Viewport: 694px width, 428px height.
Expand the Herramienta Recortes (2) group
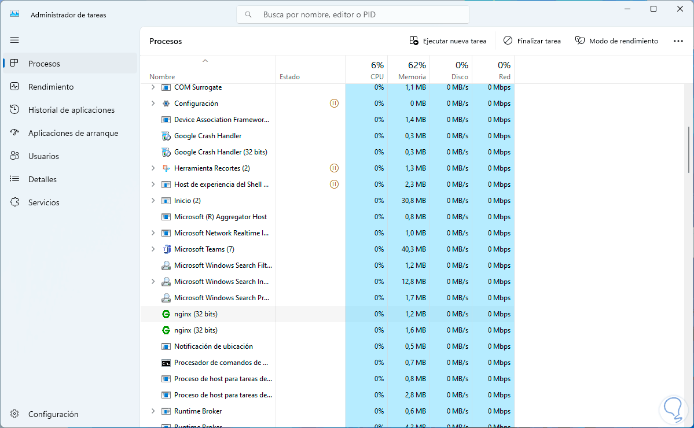click(x=153, y=168)
